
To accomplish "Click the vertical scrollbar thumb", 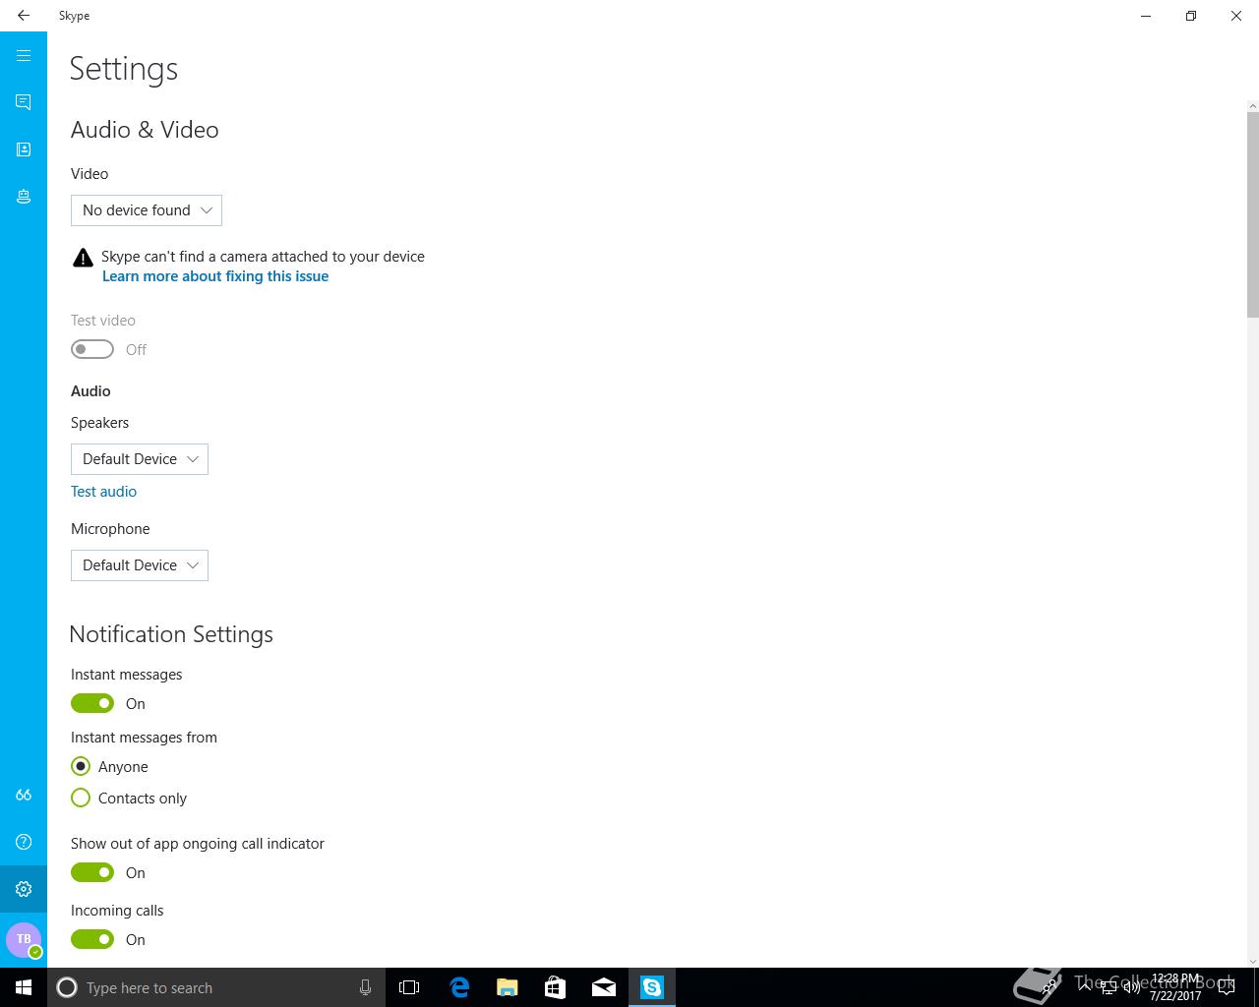I will [x=1252, y=214].
